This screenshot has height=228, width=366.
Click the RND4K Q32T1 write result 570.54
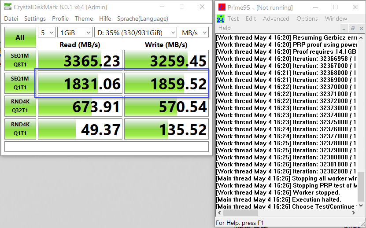pos(166,106)
